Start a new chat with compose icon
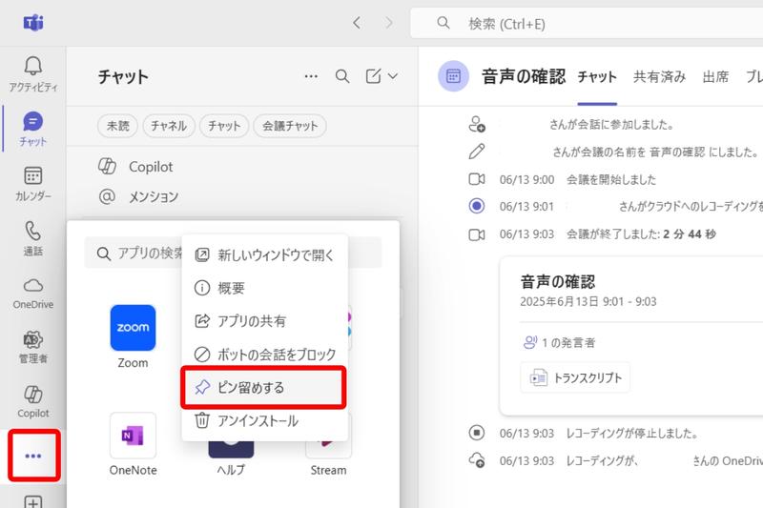Viewport: 763px width, 508px height. tap(373, 76)
